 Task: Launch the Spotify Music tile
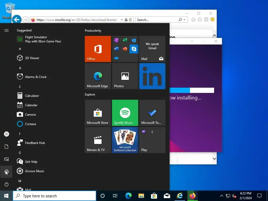125,113
